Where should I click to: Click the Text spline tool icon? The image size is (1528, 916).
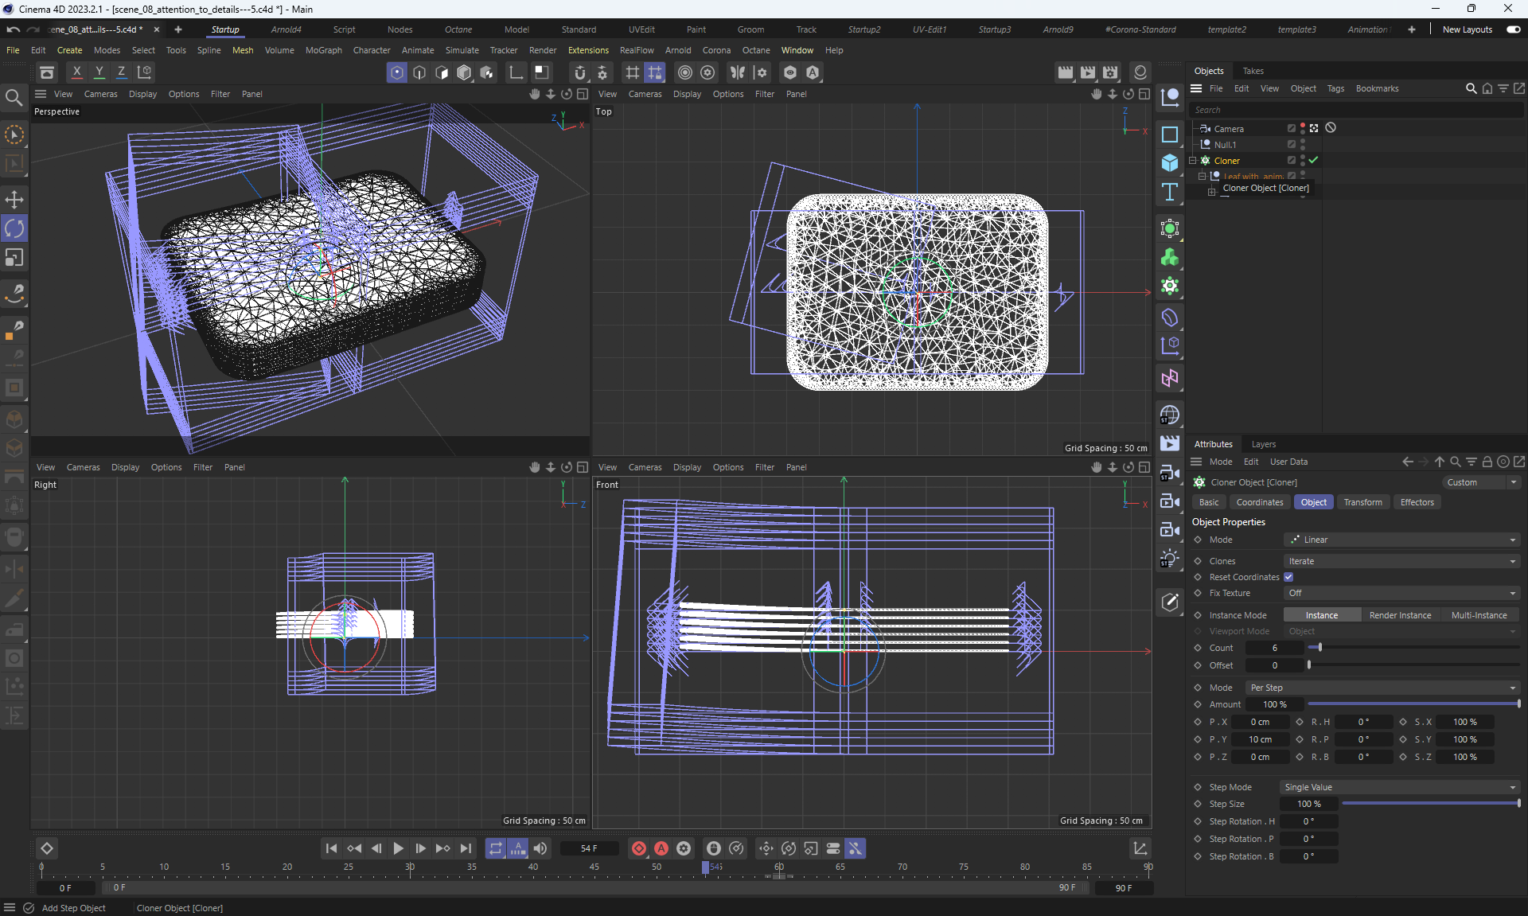click(1169, 191)
